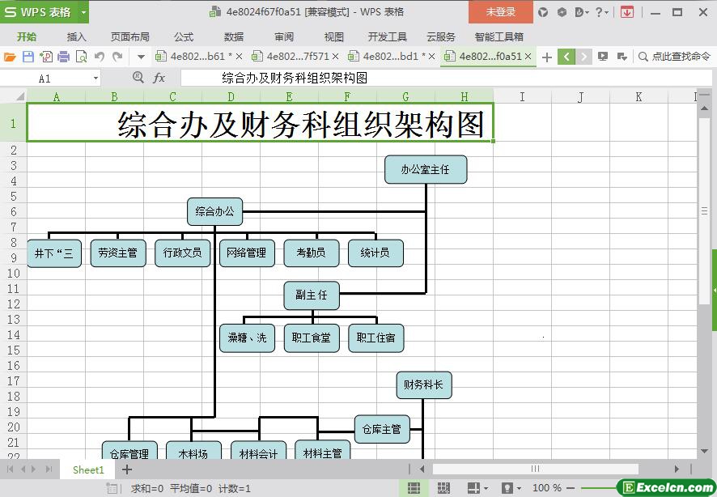Open the 数据 ribbon tab
Screen dimensions: 717x497
pyautogui.click(x=234, y=36)
